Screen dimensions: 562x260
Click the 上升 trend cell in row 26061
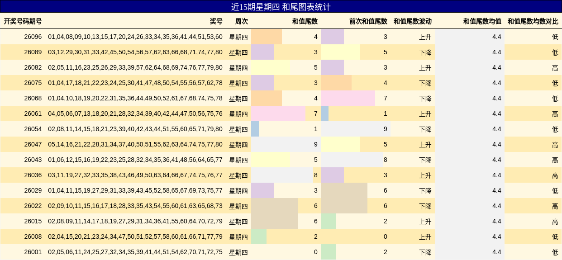[x=425, y=113]
